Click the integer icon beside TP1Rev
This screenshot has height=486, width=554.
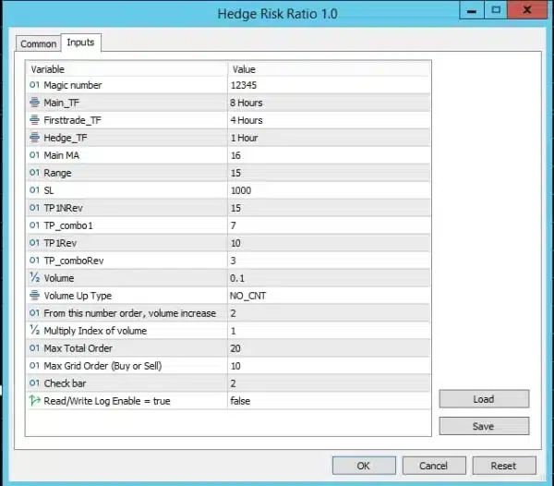click(x=34, y=243)
